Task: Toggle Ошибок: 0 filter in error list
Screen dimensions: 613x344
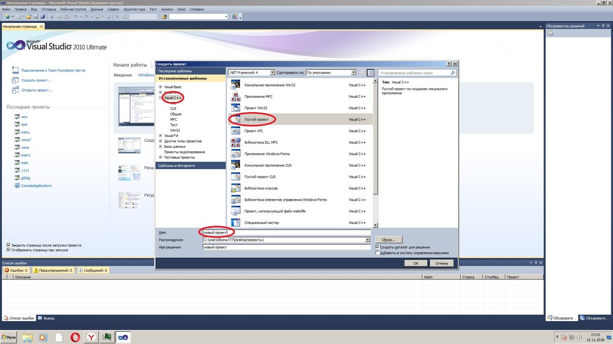Action: [15, 270]
